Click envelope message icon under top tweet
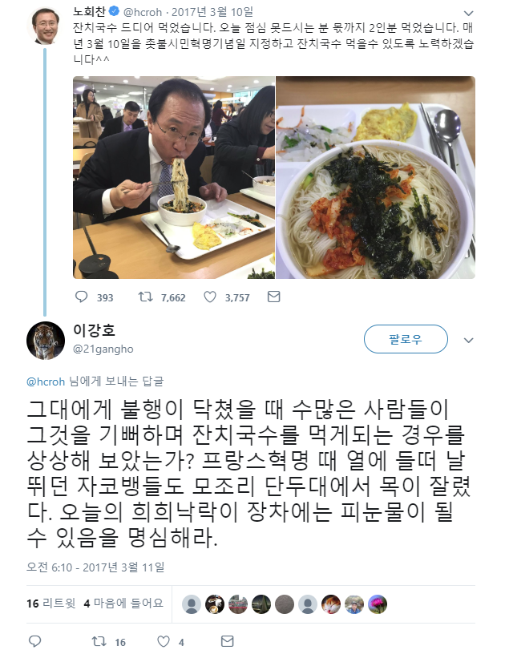 pyautogui.click(x=273, y=297)
